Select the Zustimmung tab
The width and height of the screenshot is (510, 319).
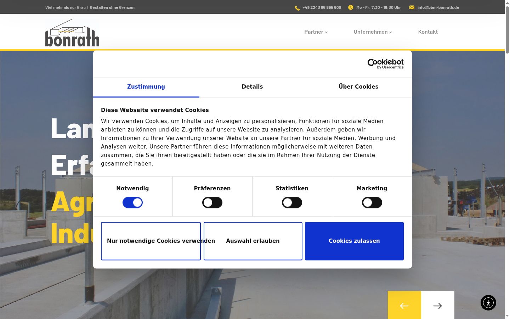[x=146, y=87]
